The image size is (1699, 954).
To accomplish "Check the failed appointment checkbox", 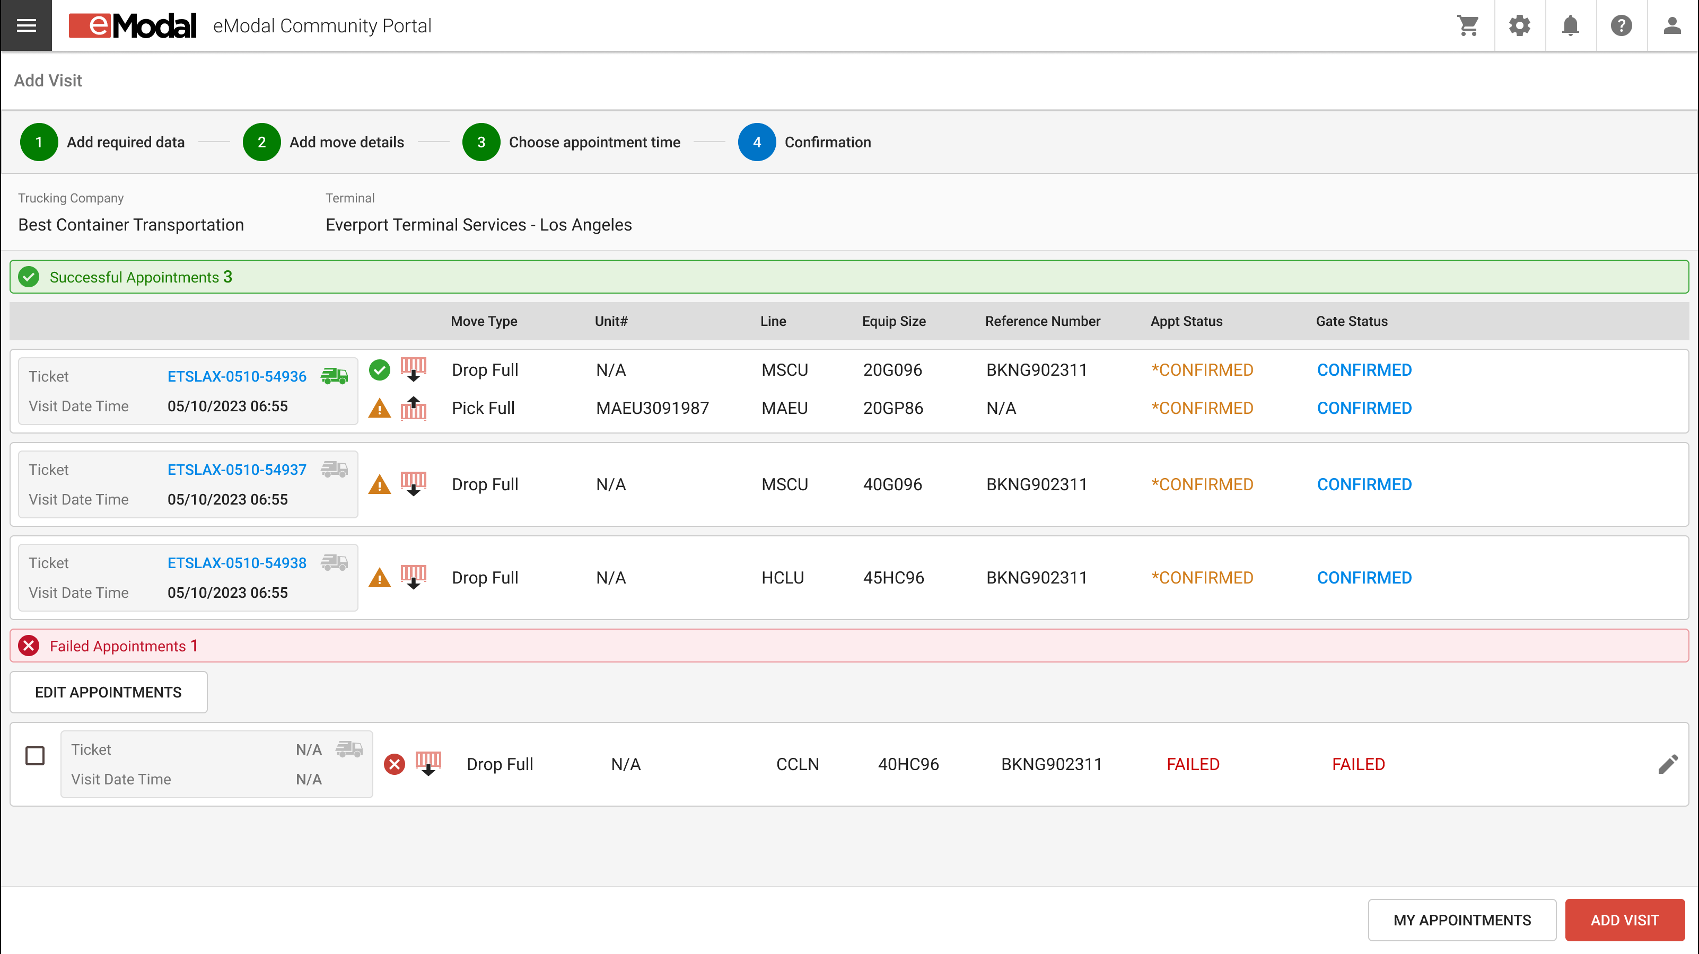I will tap(35, 756).
